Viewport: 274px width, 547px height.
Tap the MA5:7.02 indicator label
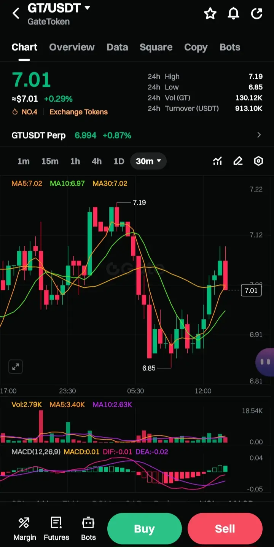(x=27, y=183)
